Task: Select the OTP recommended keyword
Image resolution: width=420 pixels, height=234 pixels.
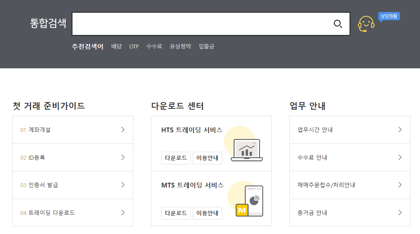Action: coord(134,46)
